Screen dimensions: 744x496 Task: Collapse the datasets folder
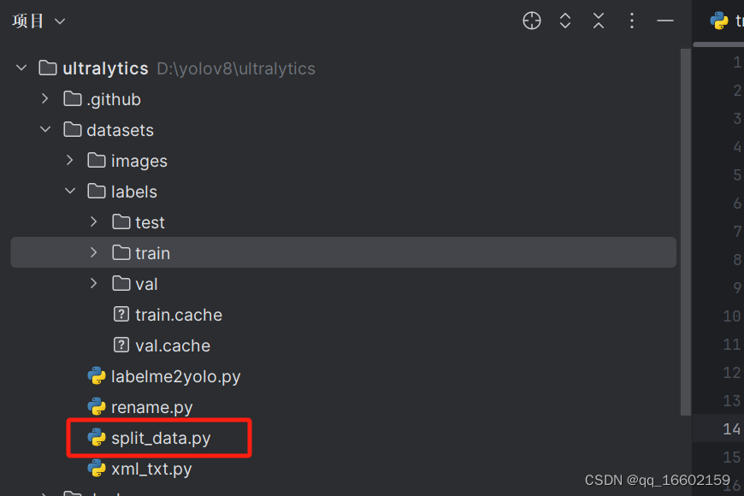[x=45, y=130]
